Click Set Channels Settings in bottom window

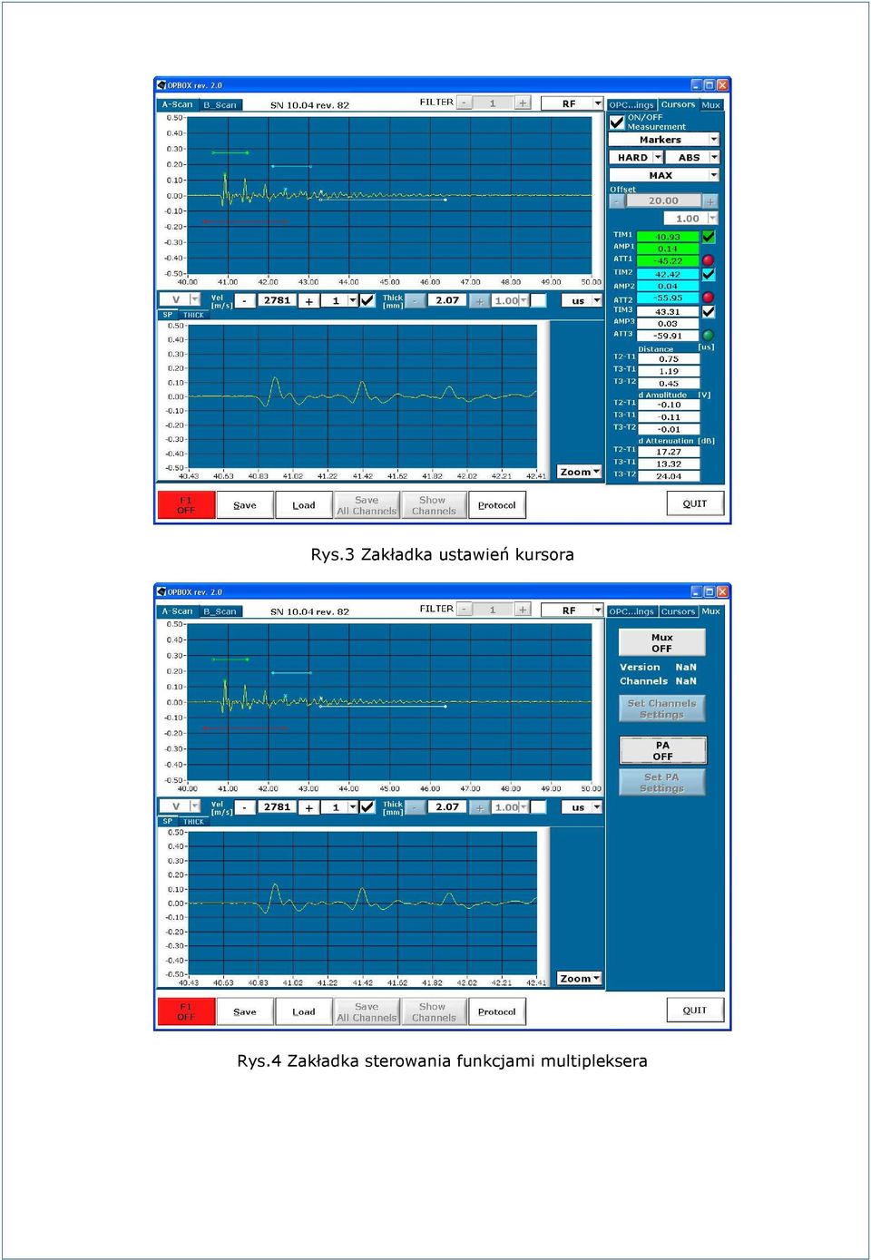(x=662, y=708)
